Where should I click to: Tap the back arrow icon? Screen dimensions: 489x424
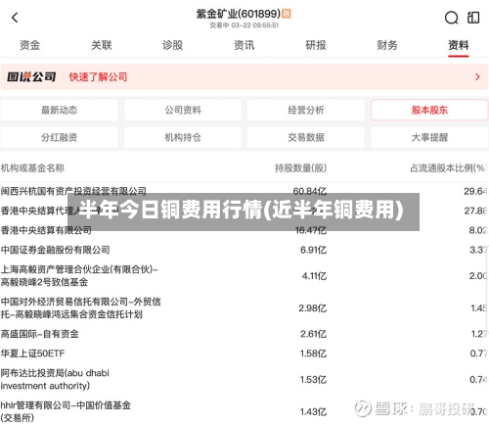(15, 18)
